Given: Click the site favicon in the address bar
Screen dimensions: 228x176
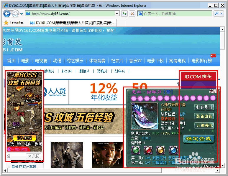Looking at the screenshot, I should tap(28, 14).
